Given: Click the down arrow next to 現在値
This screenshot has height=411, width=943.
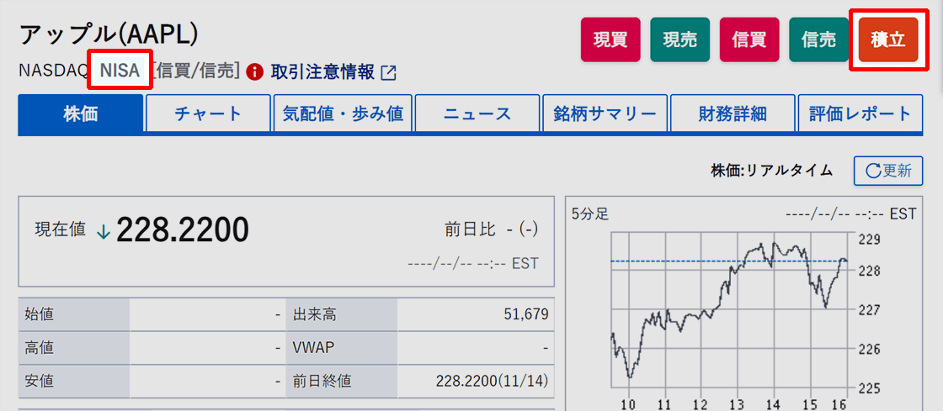Looking at the screenshot, I should tap(104, 232).
